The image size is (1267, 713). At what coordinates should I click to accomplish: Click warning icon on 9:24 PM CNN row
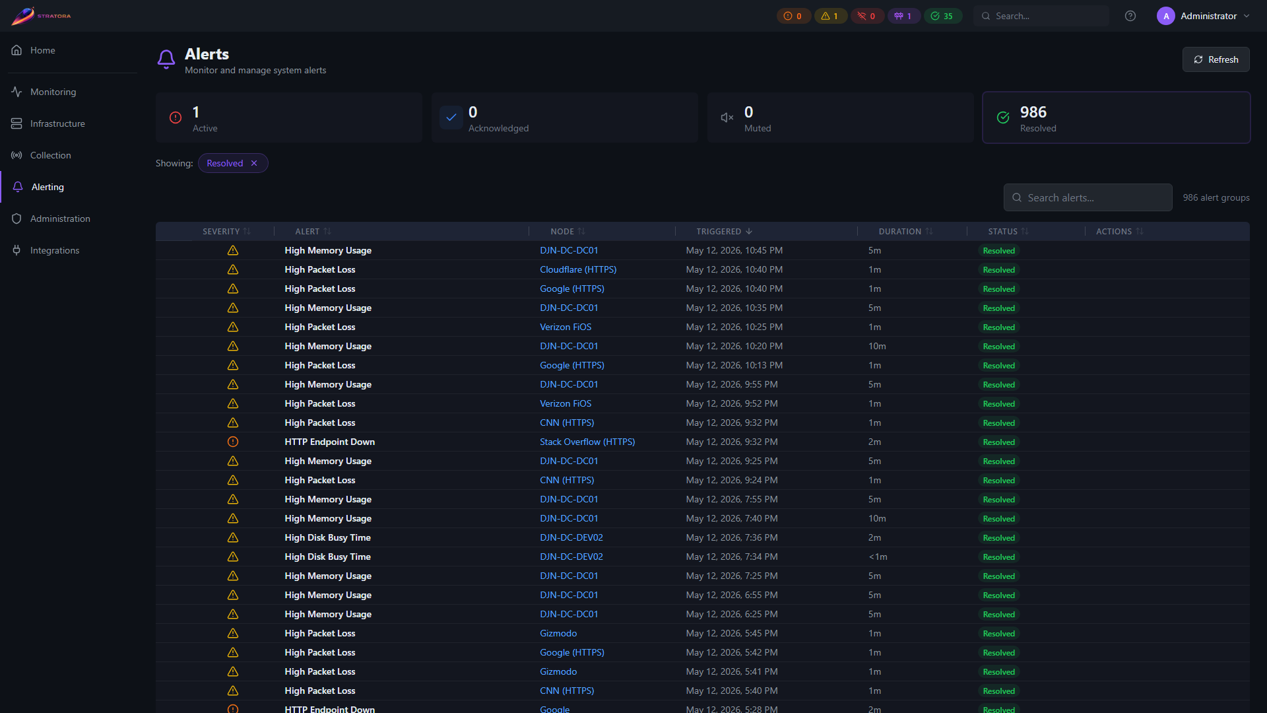pyautogui.click(x=233, y=480)
